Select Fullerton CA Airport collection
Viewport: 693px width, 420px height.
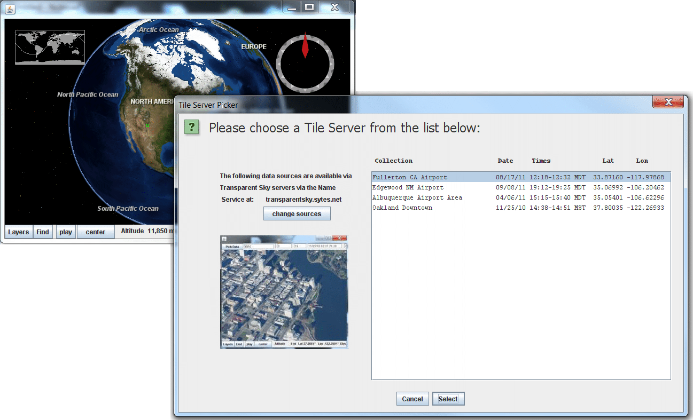coord(410,177)
